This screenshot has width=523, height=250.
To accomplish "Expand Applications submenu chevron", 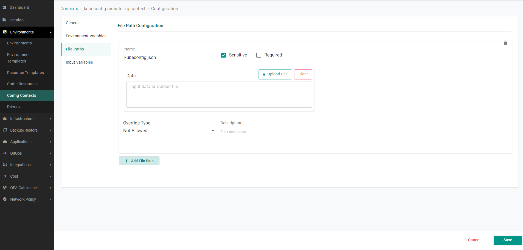I will point(50,142).
